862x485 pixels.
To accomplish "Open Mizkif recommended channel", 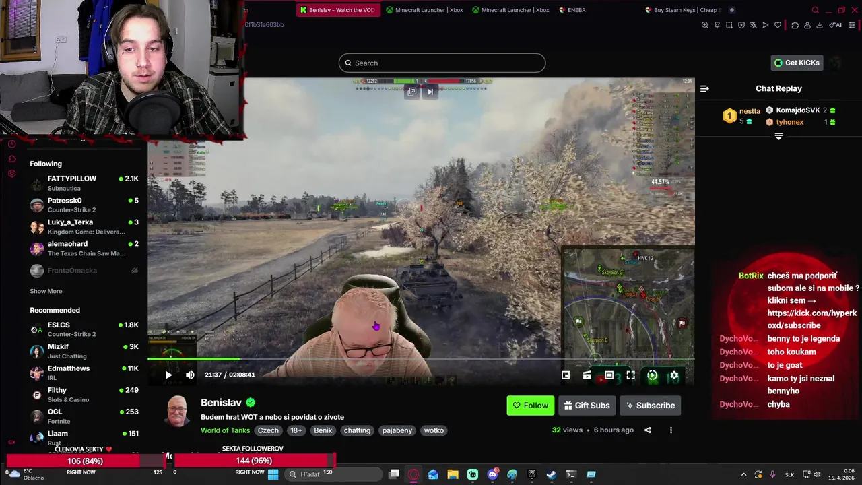I will pyautogui.click(x=84, y=351).
